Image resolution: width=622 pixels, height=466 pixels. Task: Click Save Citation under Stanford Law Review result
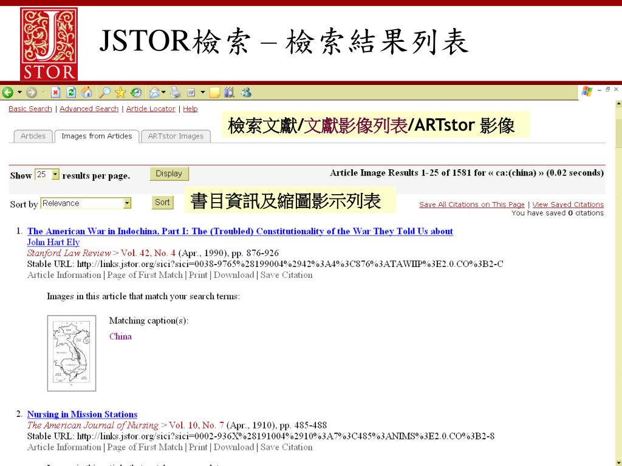(287, 275)
